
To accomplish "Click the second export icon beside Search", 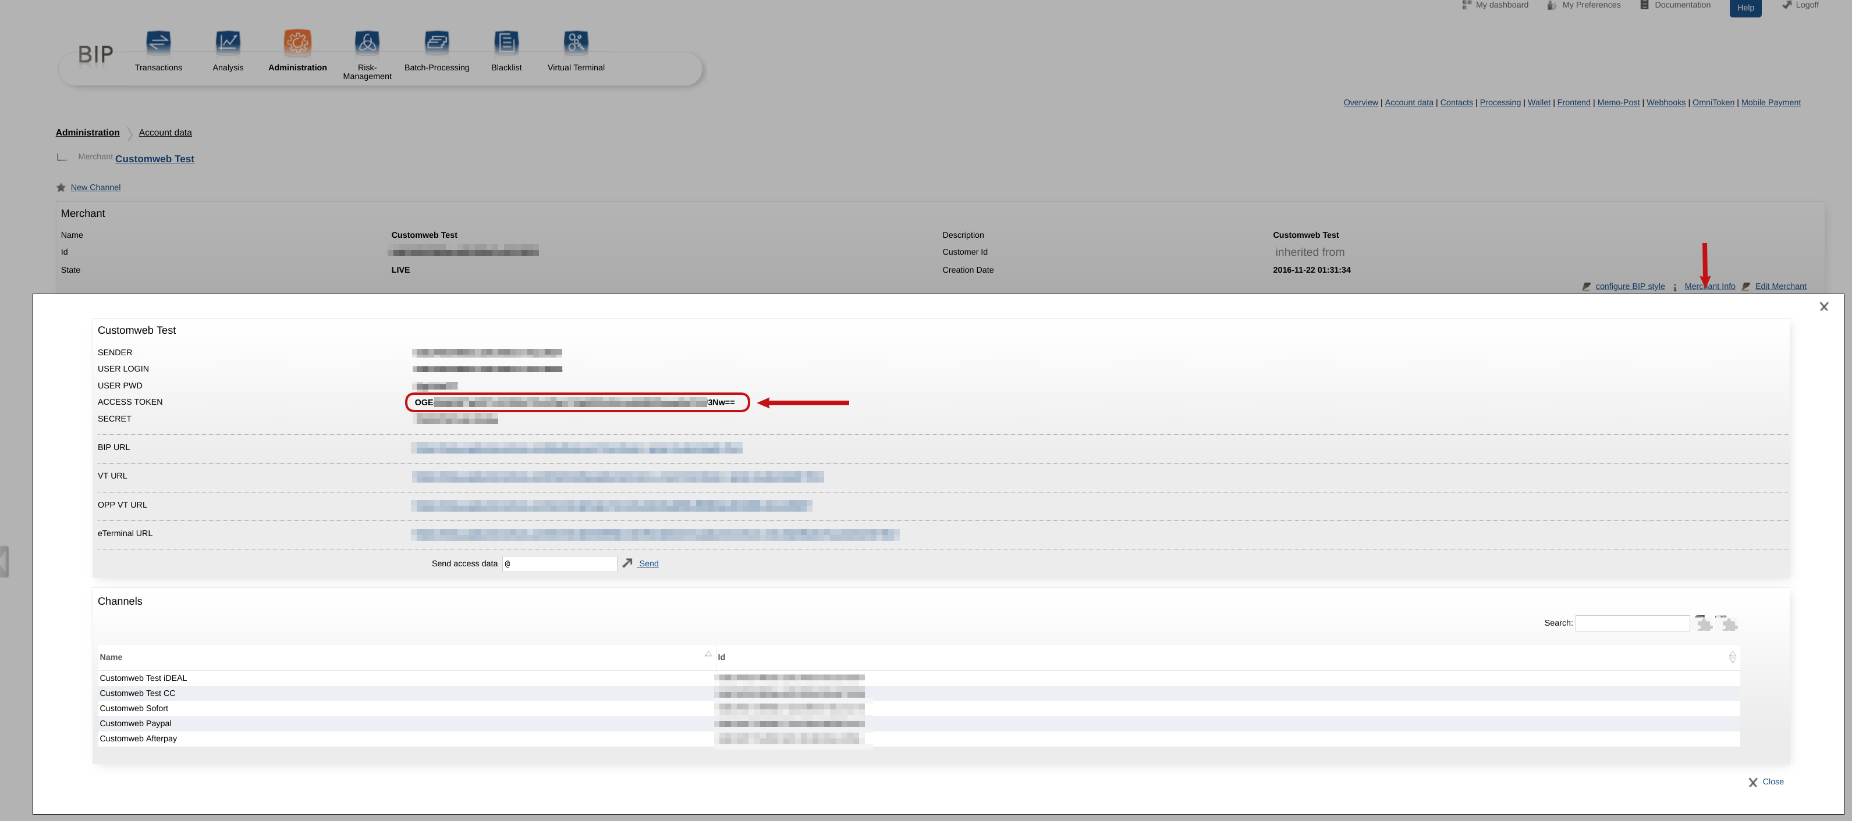I will 1727,623.
